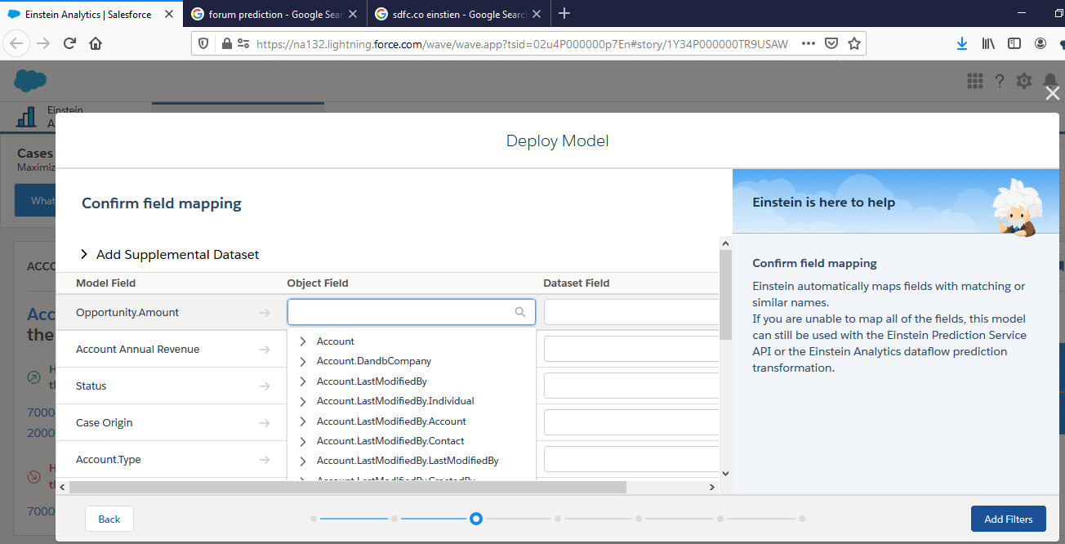
Task: Open the page actions three-dots menu
Action: click(809, 44)
